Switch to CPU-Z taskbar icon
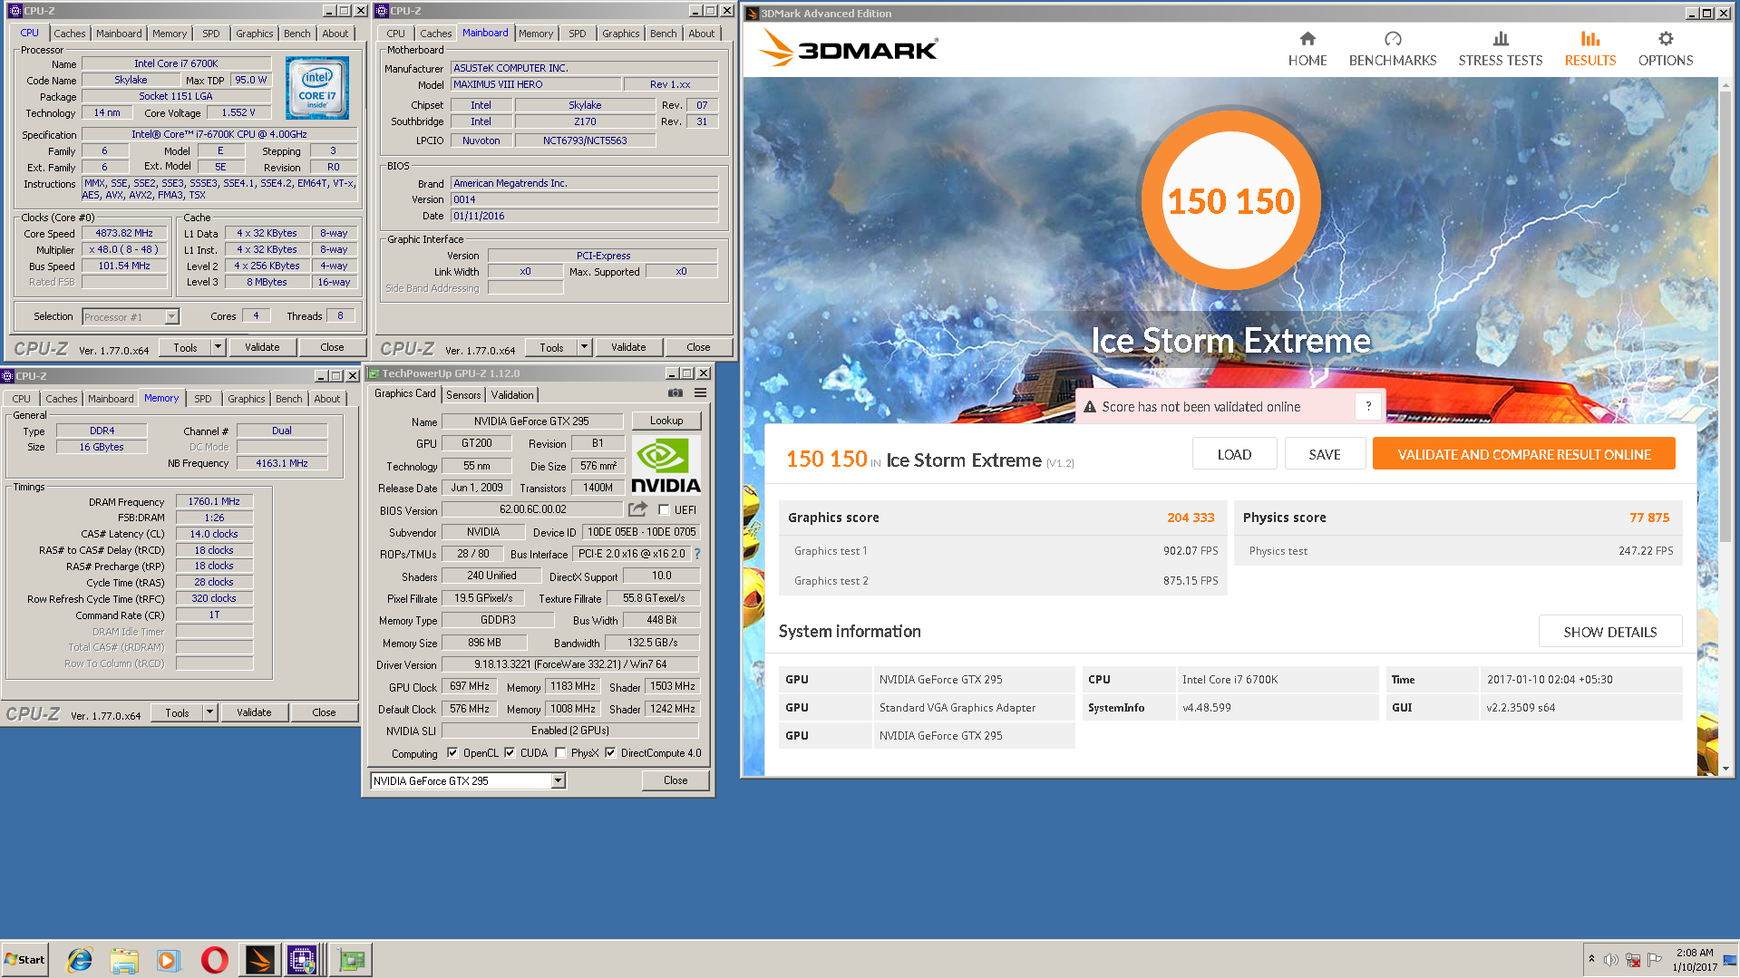This screenshot has height=978, width=1740. 302,960
